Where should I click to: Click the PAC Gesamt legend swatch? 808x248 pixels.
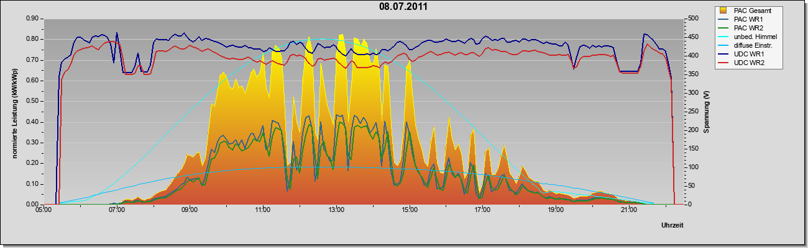tap(723, 11)
